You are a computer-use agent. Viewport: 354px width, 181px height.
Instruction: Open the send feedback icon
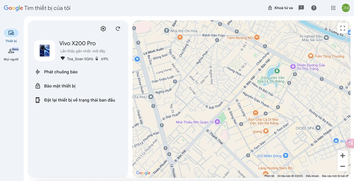301,8
